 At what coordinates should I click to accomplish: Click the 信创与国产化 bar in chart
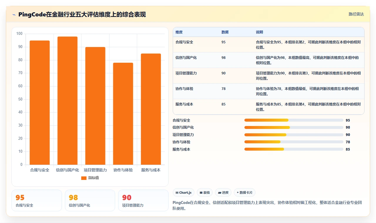click(x=68, y=101)
